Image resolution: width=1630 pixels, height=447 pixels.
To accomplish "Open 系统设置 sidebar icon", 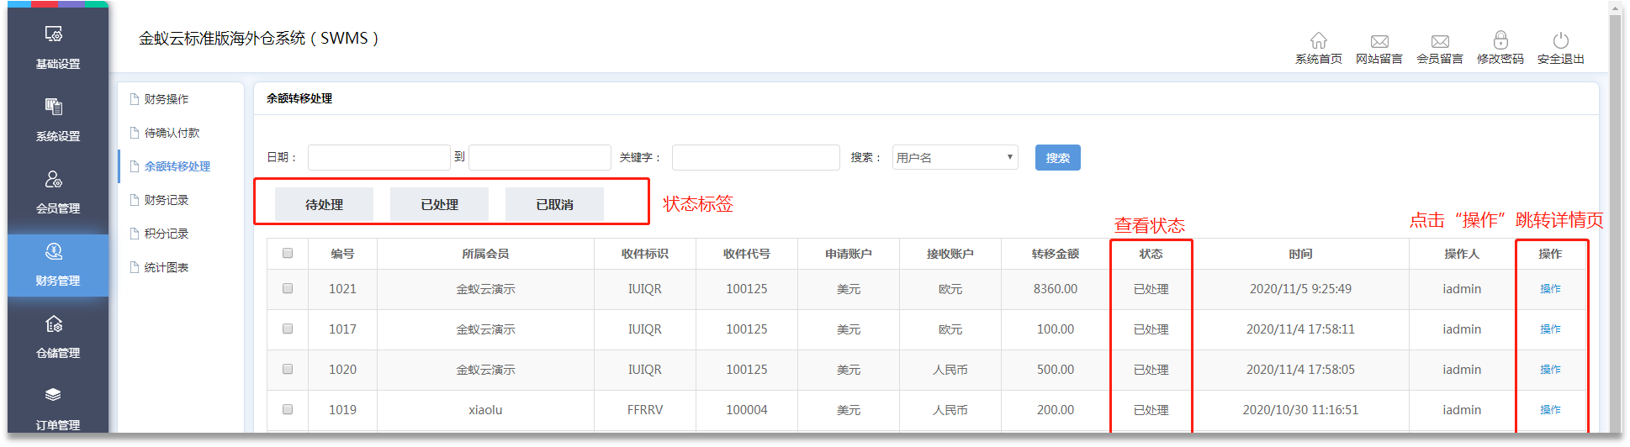I will (x=57, y=118).
